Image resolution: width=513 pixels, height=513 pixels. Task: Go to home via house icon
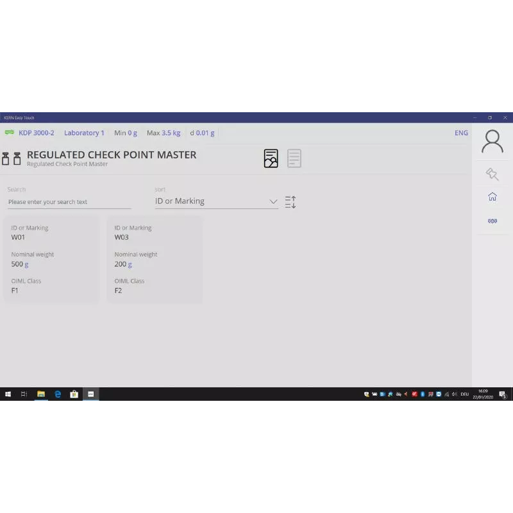pos(492,197)
